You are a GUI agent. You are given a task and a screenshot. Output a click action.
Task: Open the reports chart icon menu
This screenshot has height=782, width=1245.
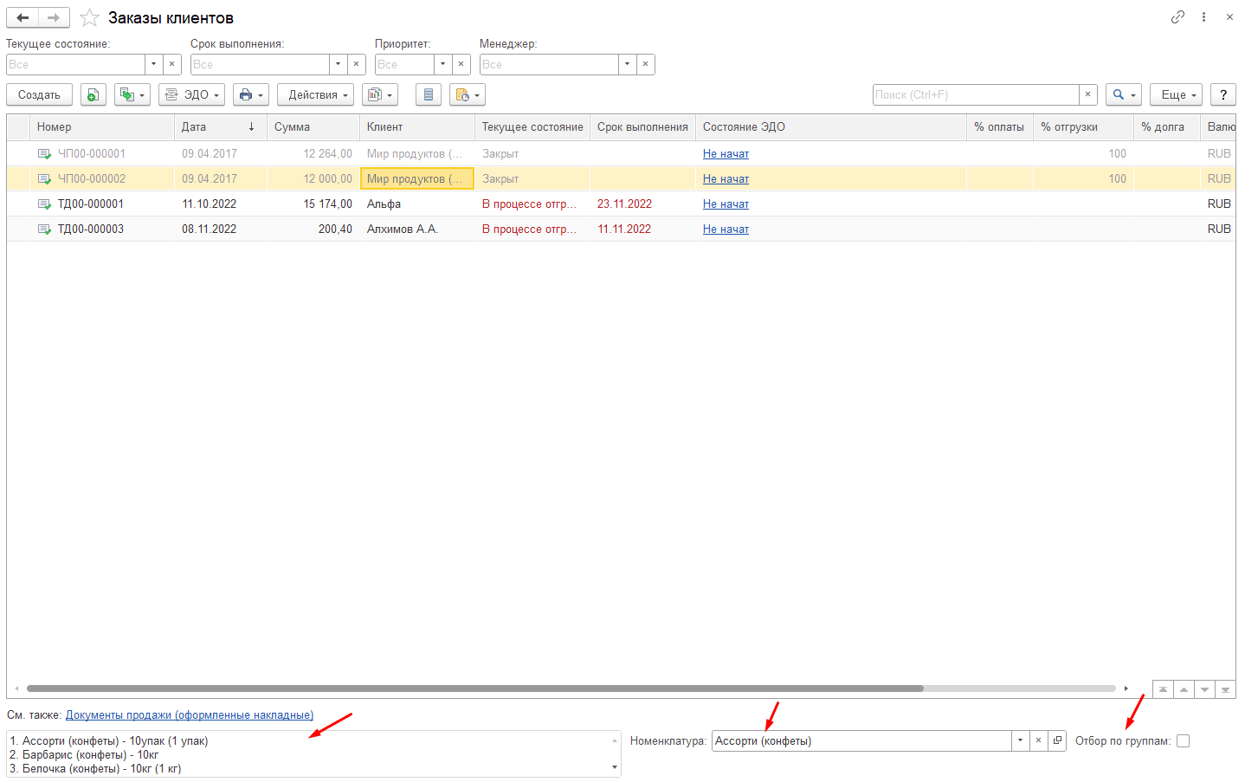(380, 94)
